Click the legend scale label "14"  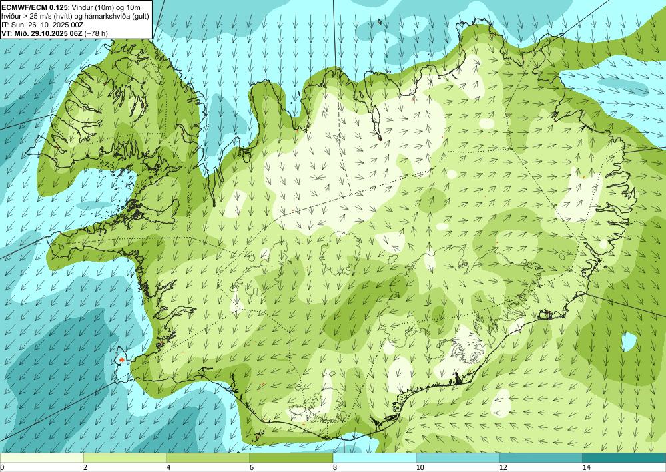(x=587, y=467)
